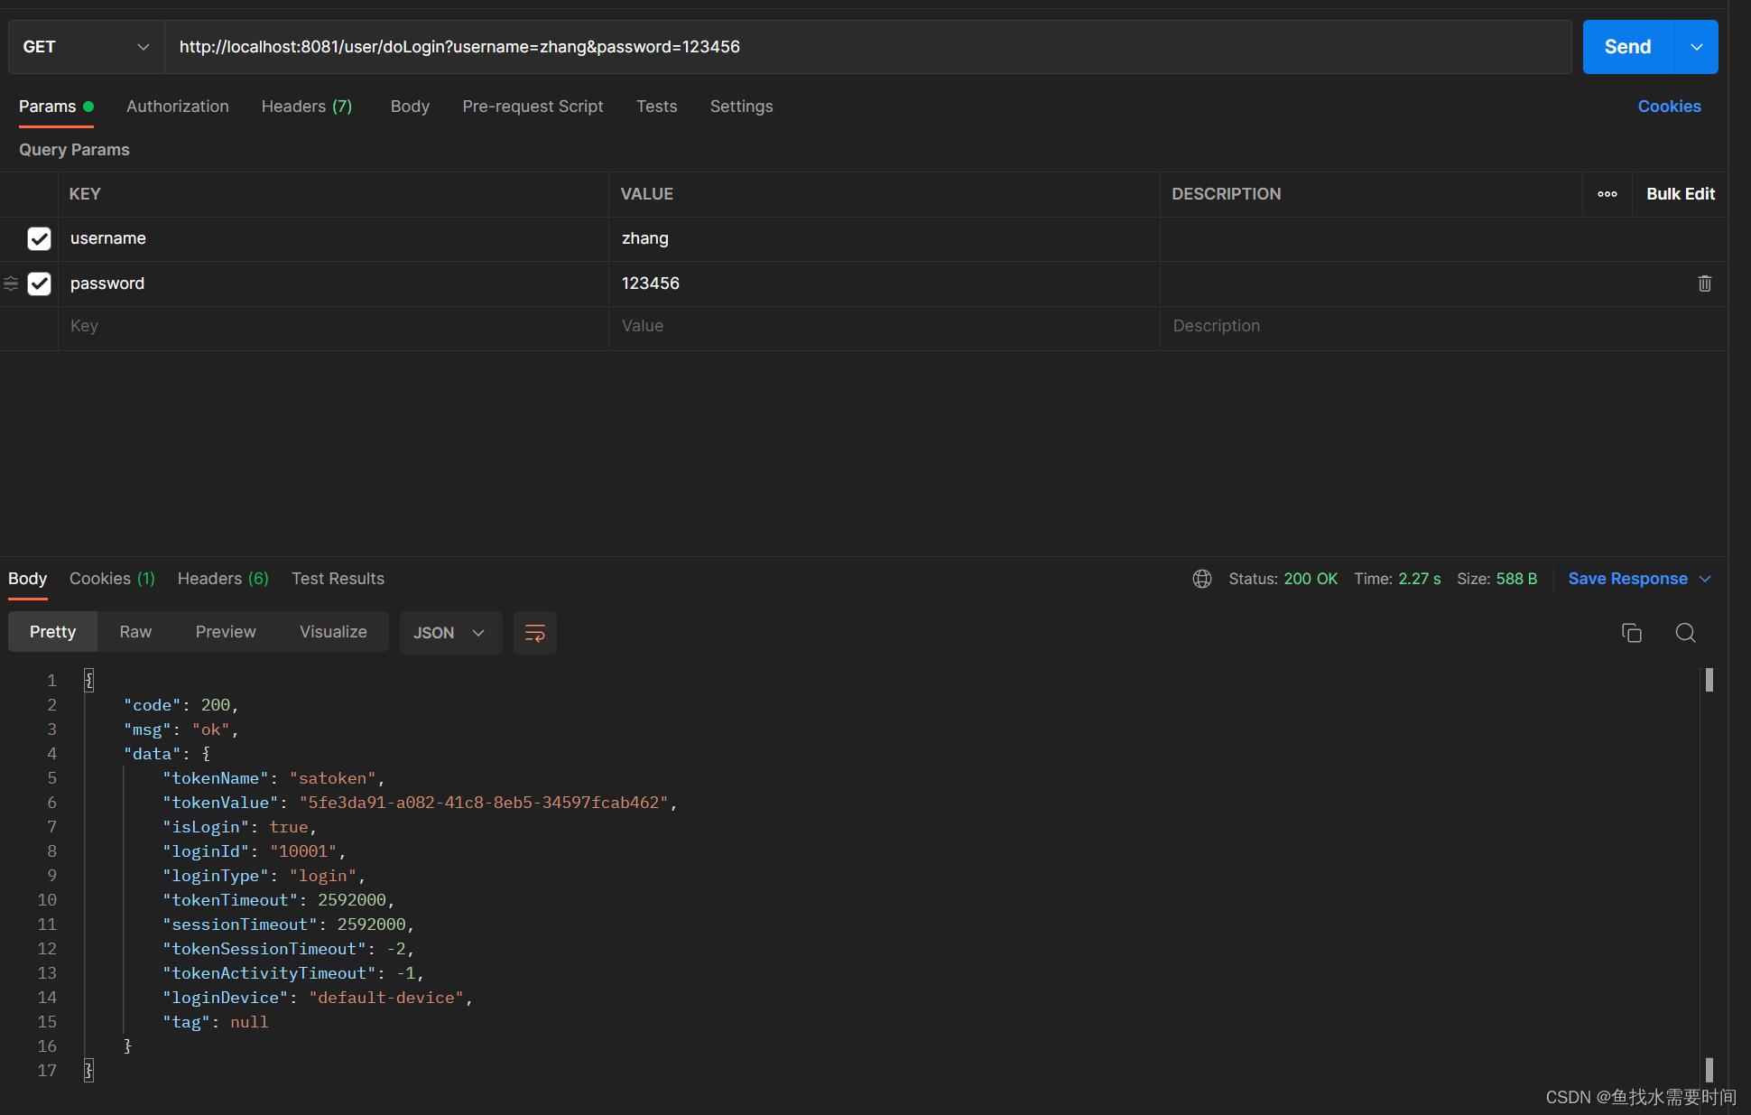Click the response body scrollbar
The height and width of the screenshot is (1115, 1751).
pos(1709,874)
